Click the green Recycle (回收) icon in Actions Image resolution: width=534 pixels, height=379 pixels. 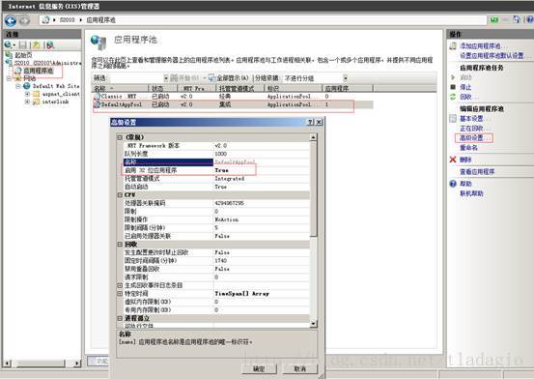point(453,97)
